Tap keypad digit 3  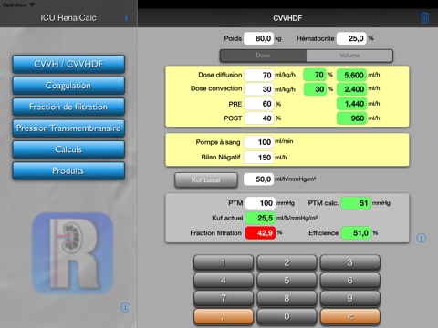350,262
